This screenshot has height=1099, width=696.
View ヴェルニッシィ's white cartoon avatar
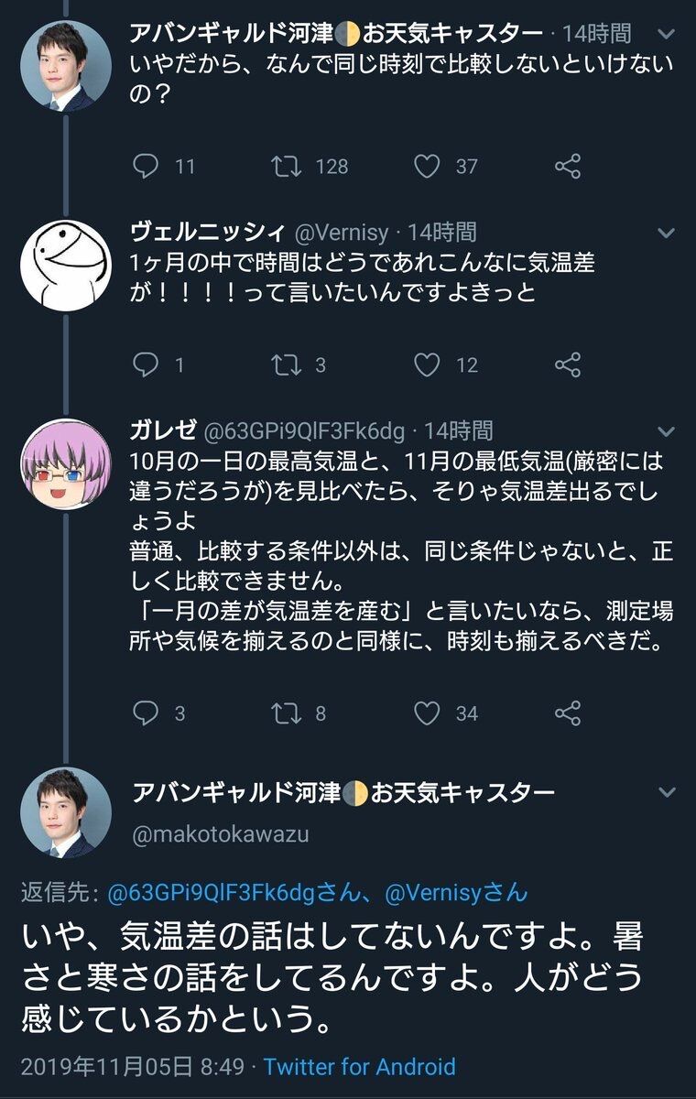click(65, 267)
